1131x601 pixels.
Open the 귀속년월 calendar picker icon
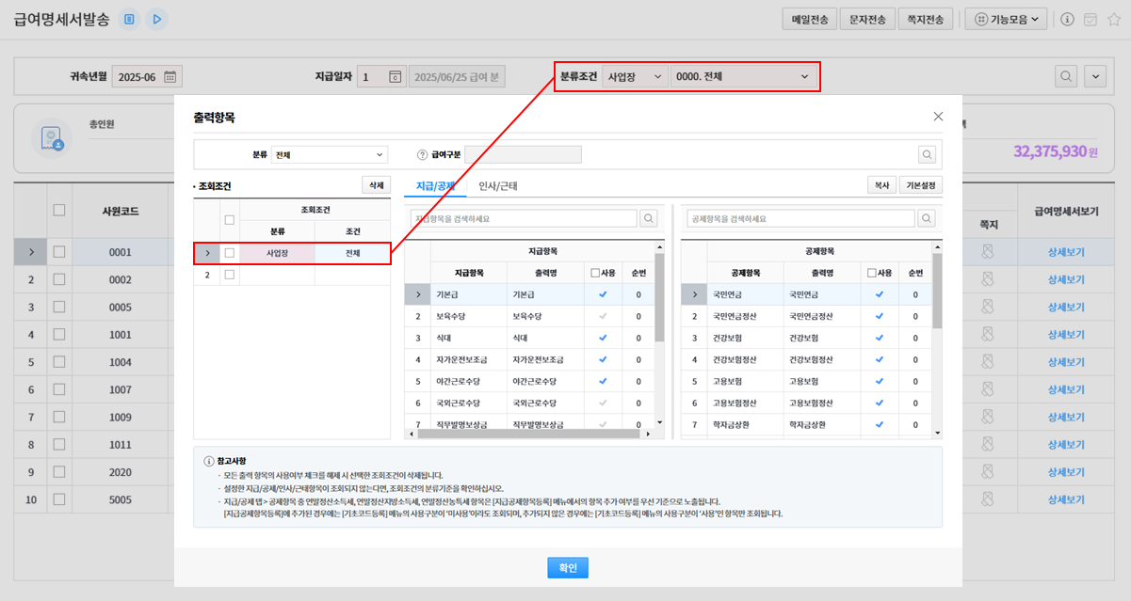pos(170,77)
